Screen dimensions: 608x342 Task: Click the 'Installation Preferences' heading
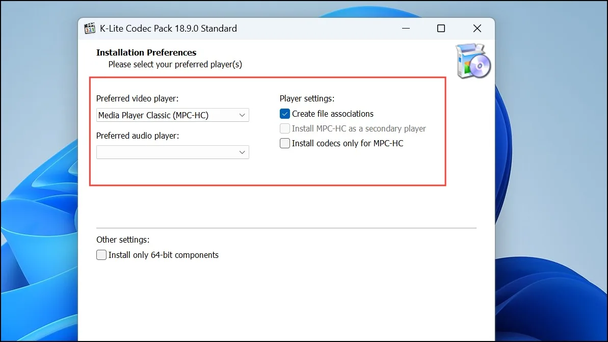pyautogui.click(x=146, y=52)
